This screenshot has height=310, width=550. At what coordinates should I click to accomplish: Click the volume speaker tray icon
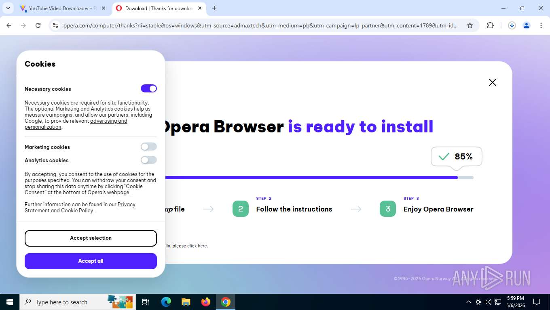tap(488, 302)
